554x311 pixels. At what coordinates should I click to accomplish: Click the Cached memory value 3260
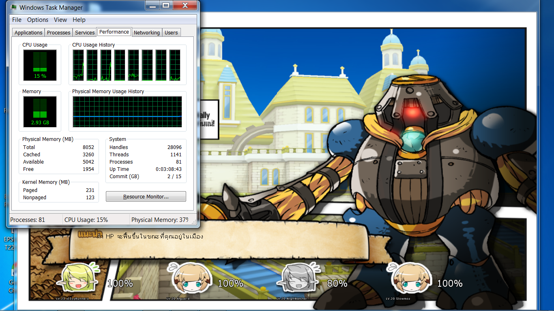click(88, 155)
